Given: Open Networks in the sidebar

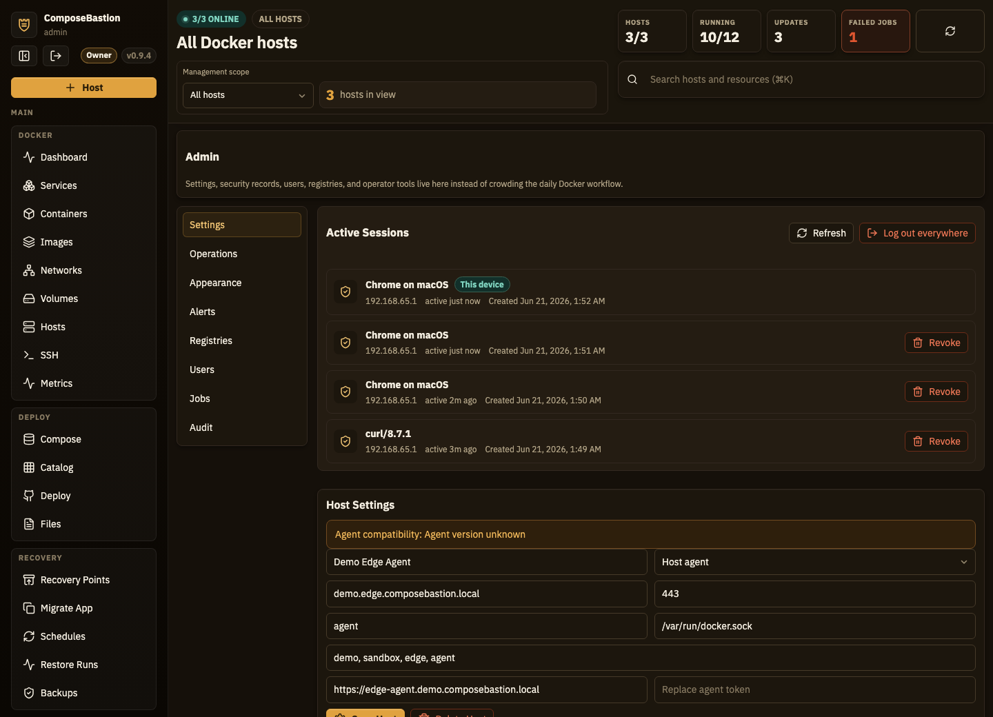Looking at the screenshot, I should [x=84, y=270].
